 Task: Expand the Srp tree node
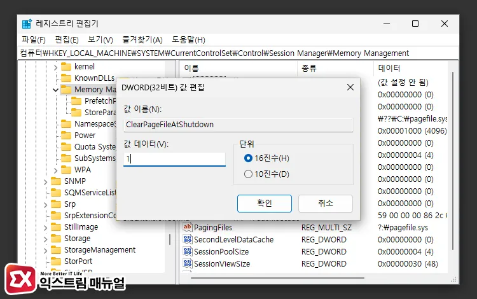point(45,205)
